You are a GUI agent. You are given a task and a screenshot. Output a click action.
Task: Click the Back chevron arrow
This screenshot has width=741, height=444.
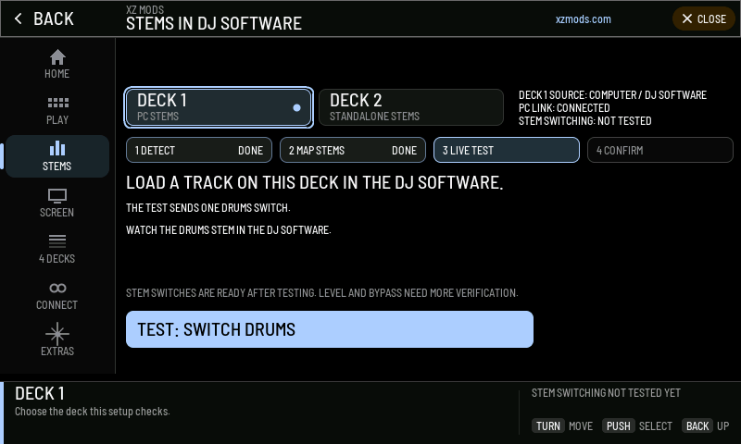(19, 18)
